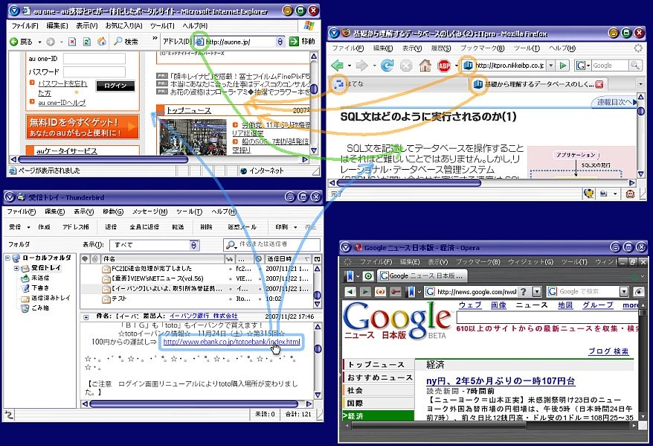Open the メッセージ menu in Thunderbird
This screenshot has width=653, height=446.
pyautogui.click(x=150, y=211)
